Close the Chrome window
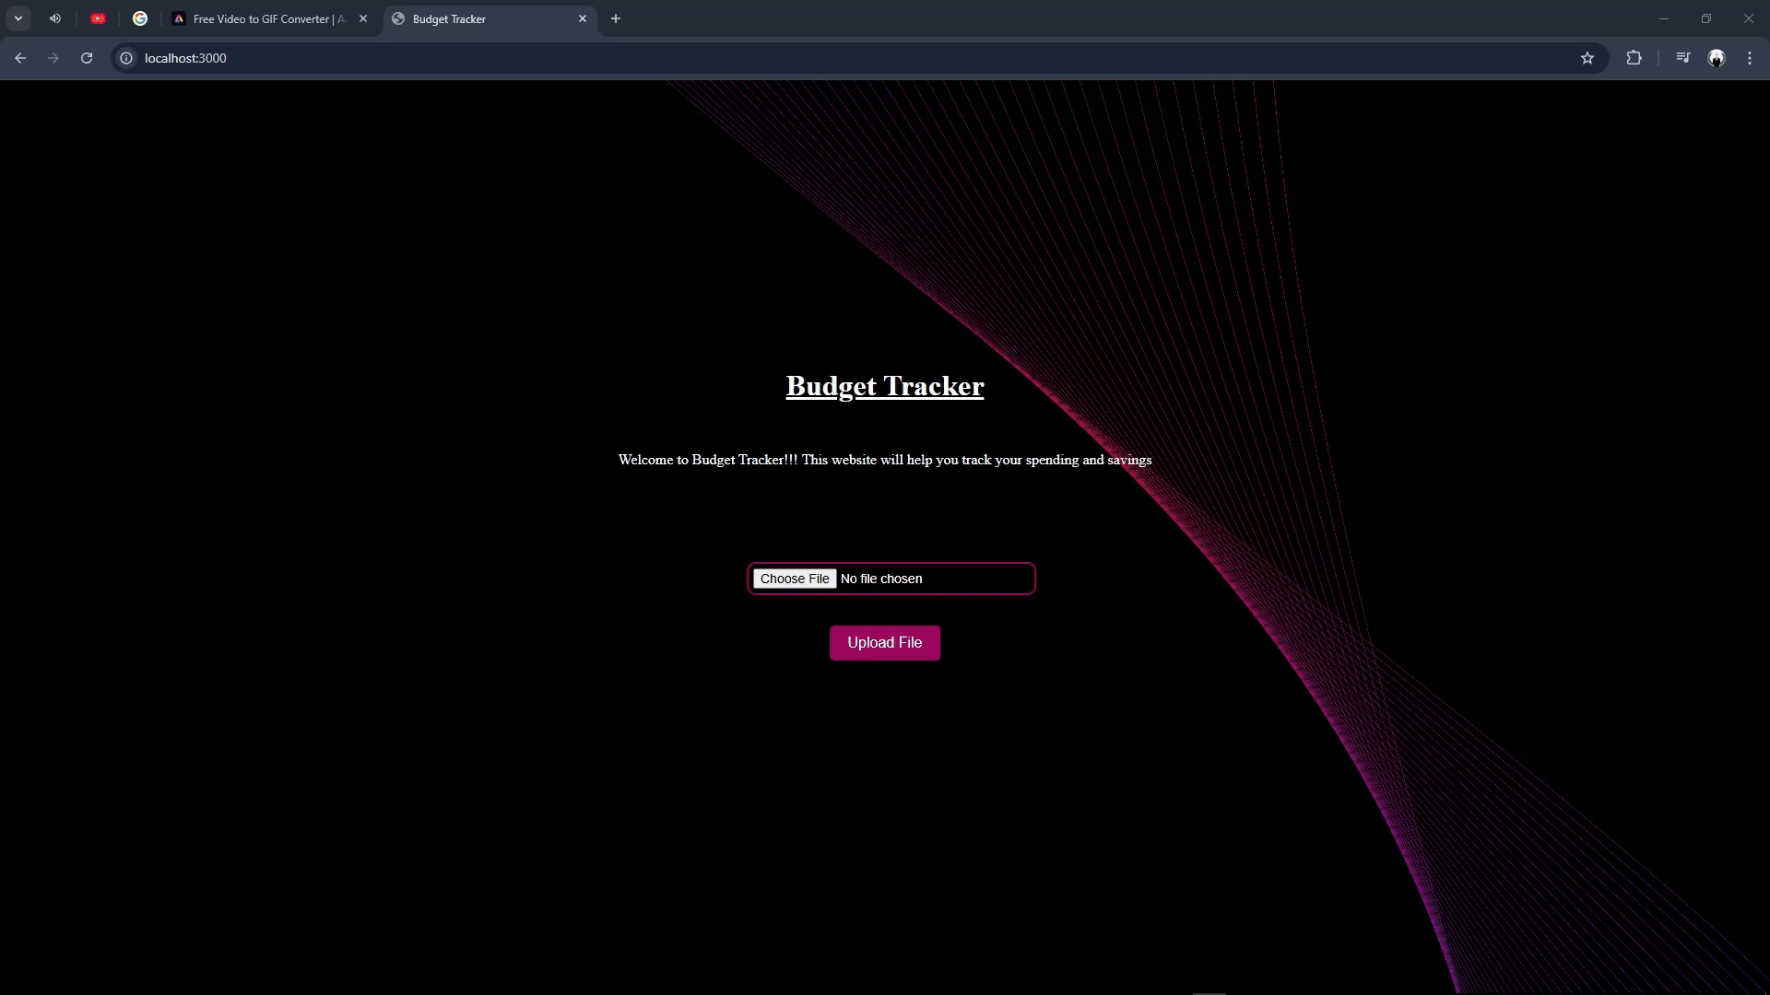Image resolution: width=1770 pixels, height=995 pixels. [x=1749, y=18]
